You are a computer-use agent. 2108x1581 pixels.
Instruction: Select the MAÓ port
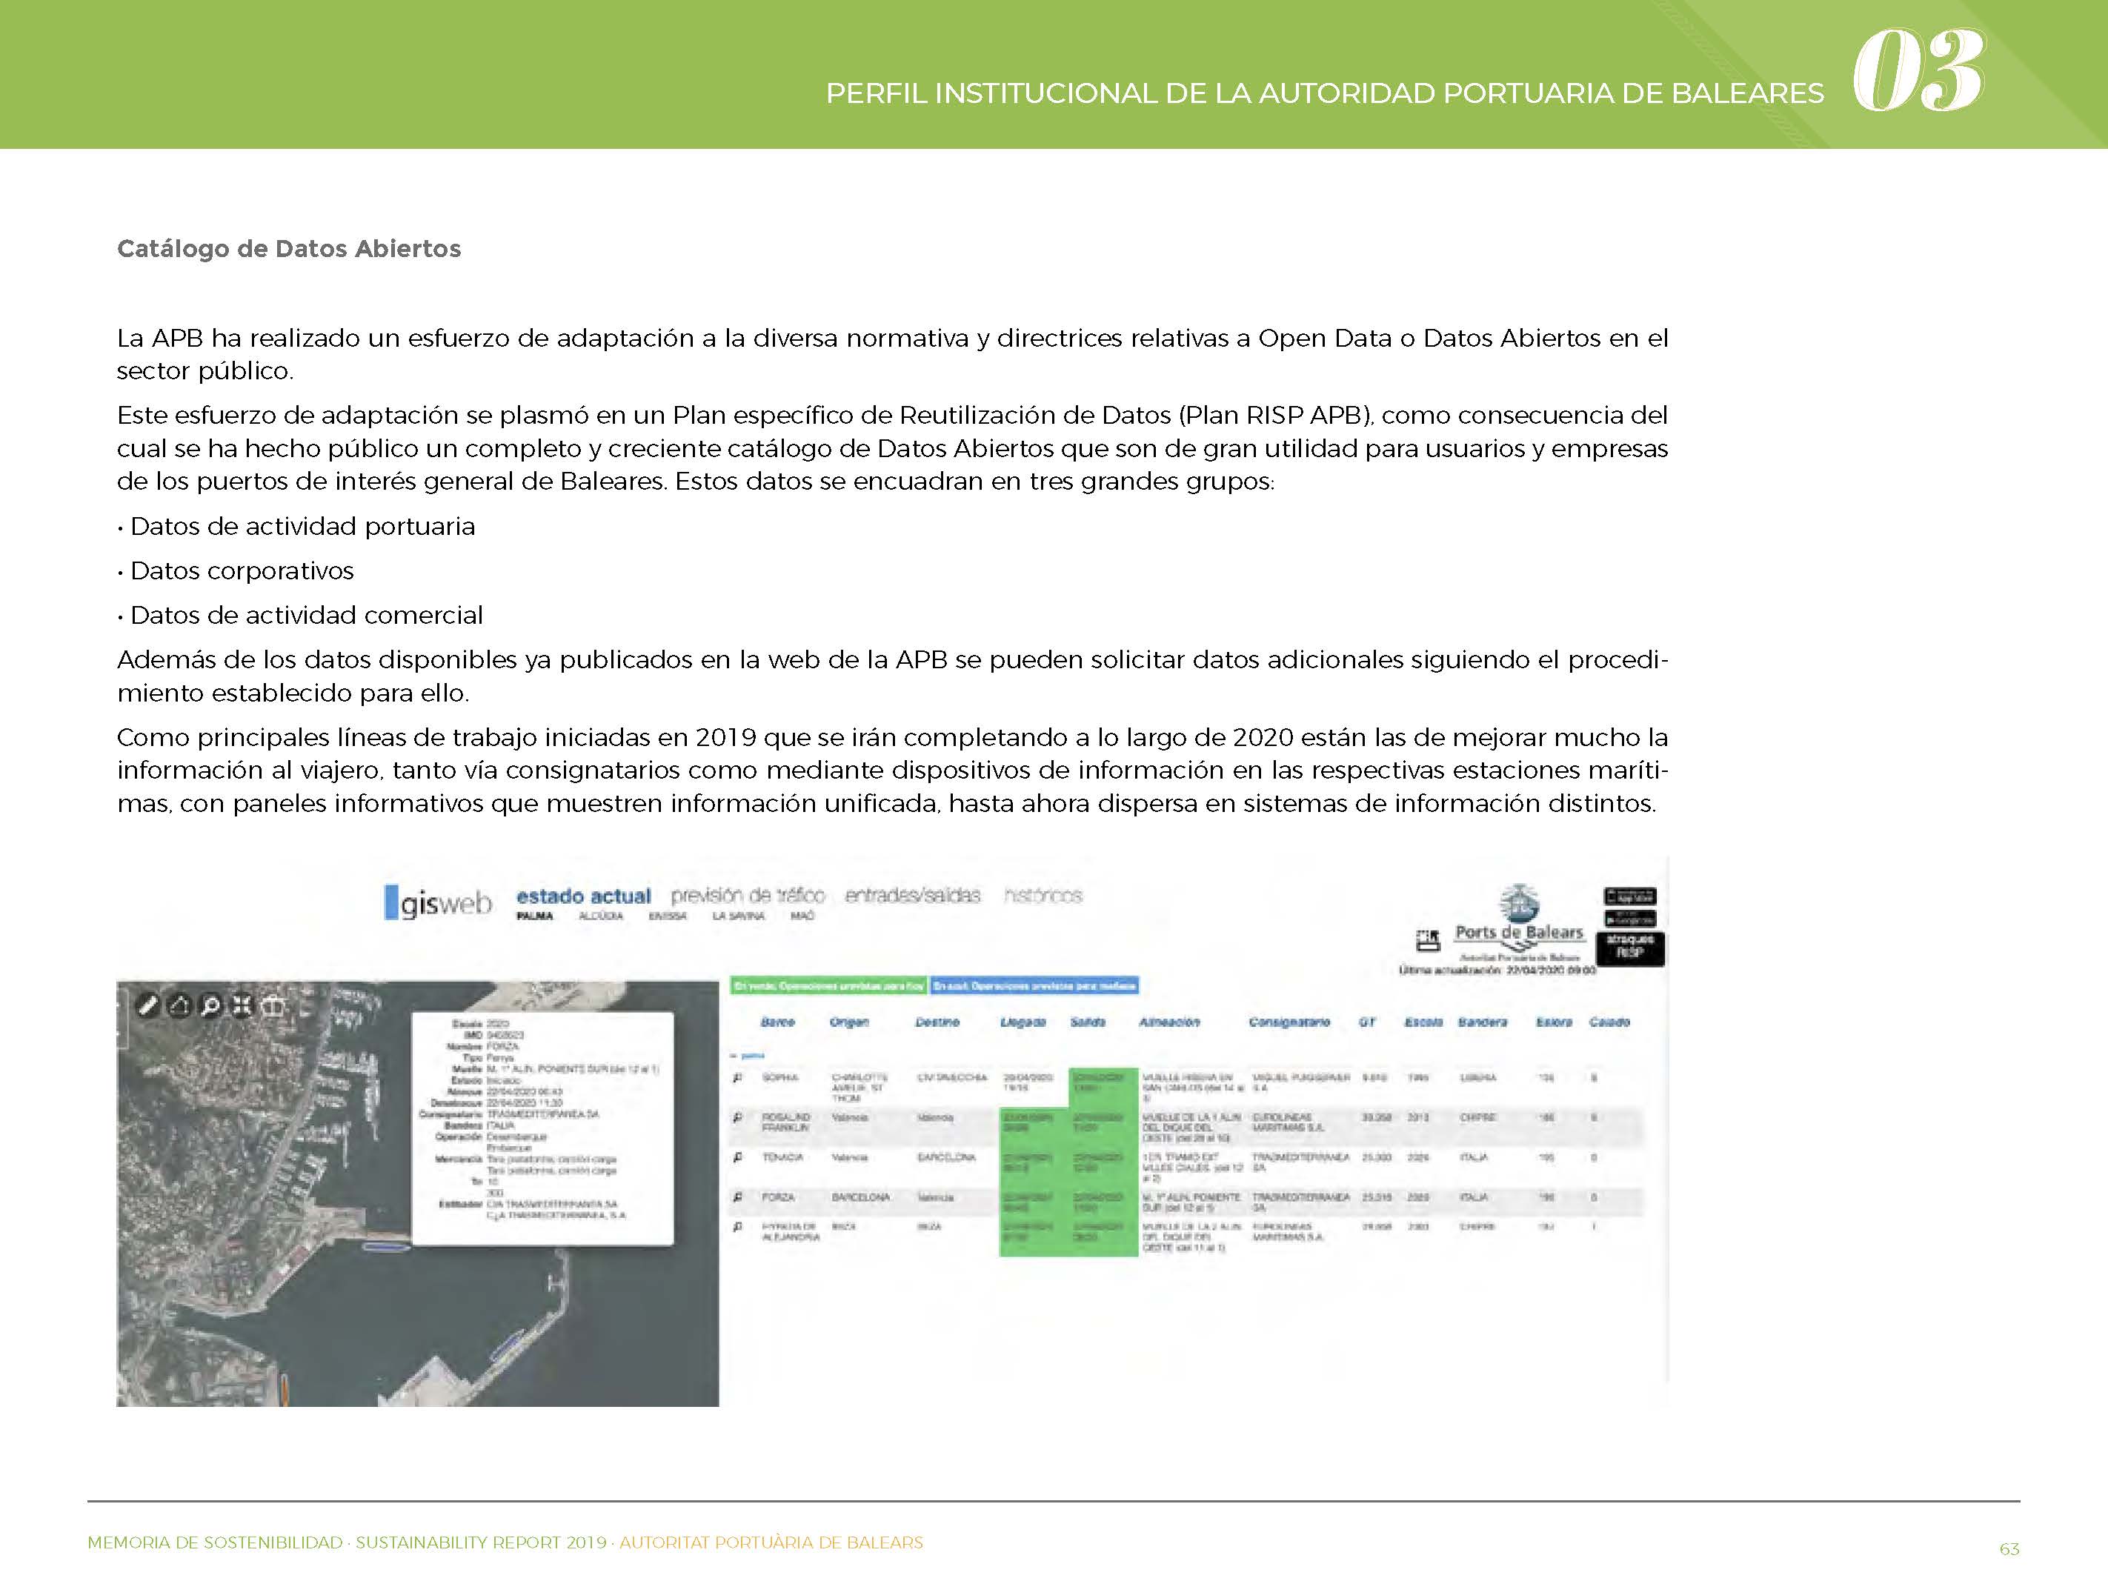pos(802,916)
